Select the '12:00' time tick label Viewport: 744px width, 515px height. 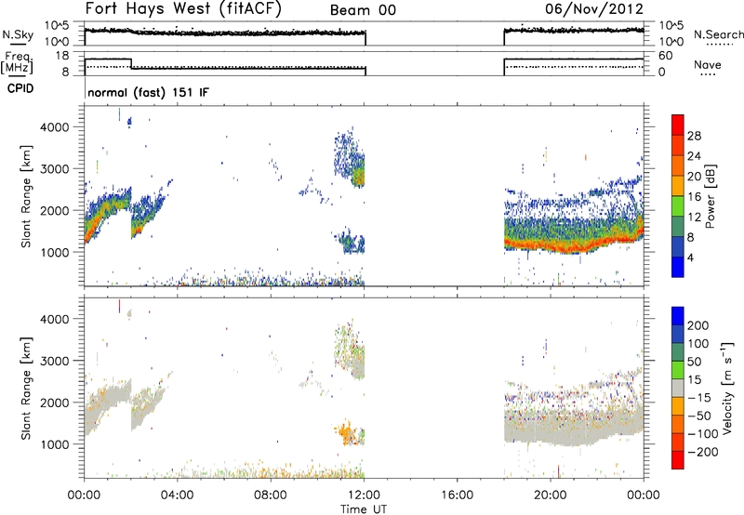[x=364, y=495]
